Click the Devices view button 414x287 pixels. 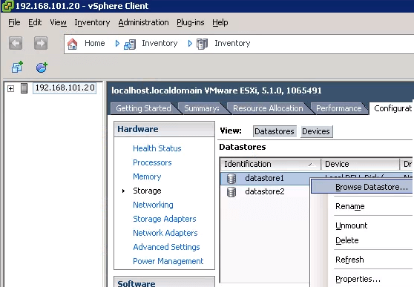pos(316,131)
